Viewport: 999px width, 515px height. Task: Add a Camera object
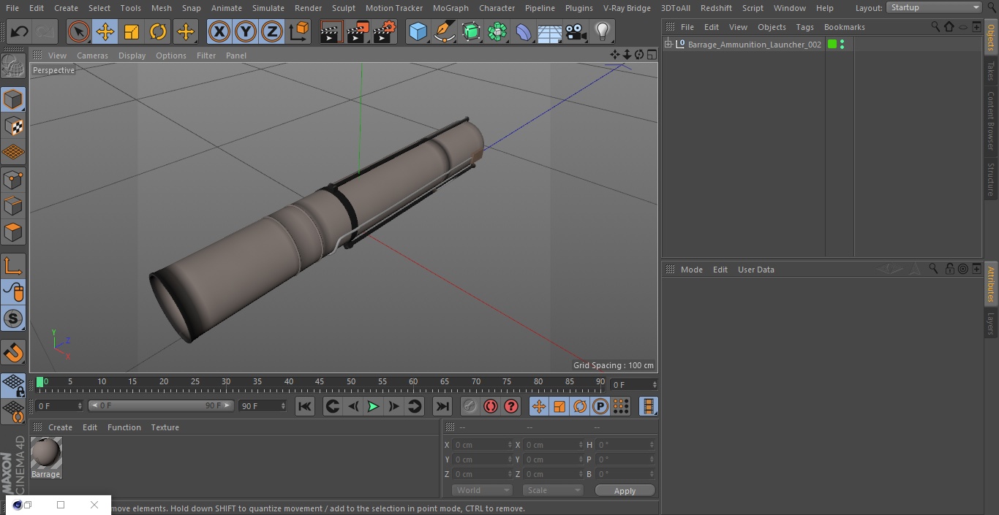(576, 31)
